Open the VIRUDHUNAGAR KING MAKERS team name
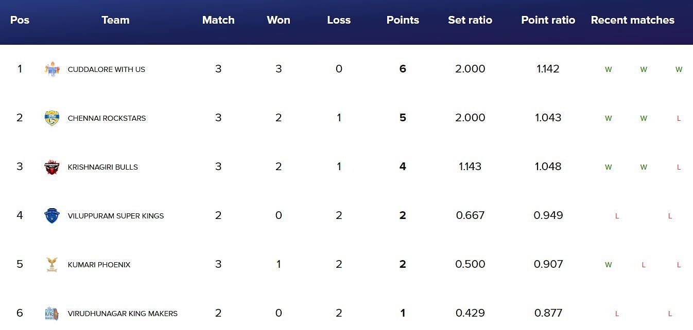 click(x=123, y=314)
